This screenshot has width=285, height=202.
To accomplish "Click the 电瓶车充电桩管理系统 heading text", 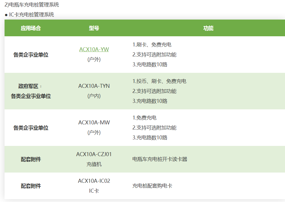I will (34, 5).
